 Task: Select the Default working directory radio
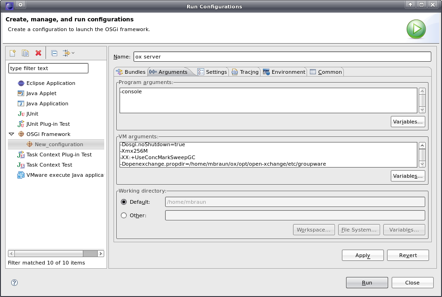coord(124,202)
